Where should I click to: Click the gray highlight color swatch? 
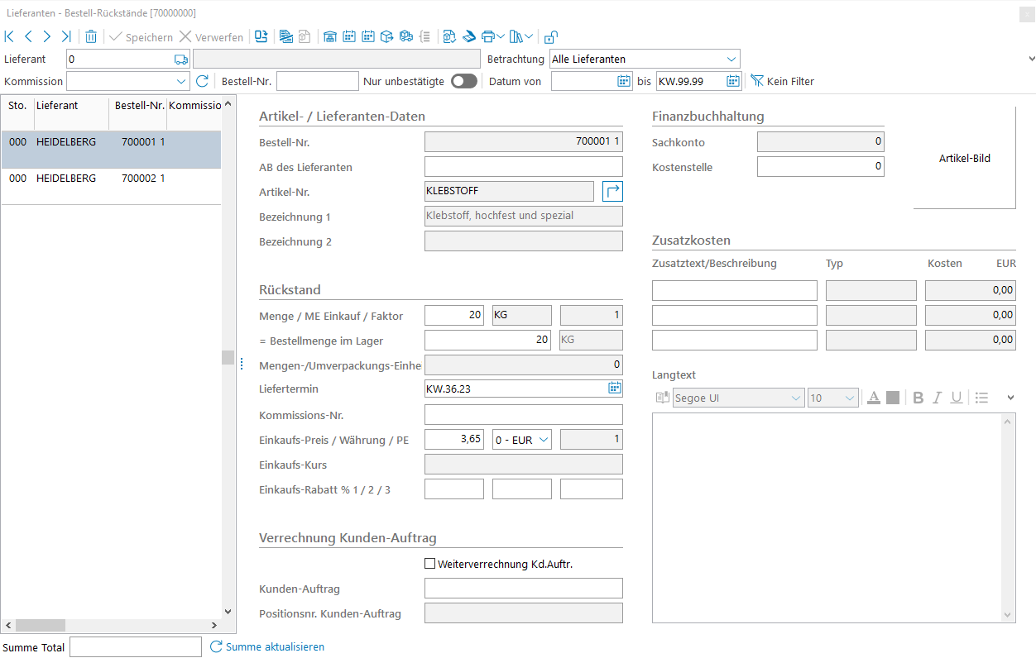(x=892, y=398)
